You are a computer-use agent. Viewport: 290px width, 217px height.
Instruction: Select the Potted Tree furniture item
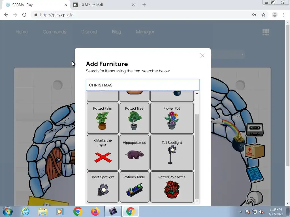[135, 118]
